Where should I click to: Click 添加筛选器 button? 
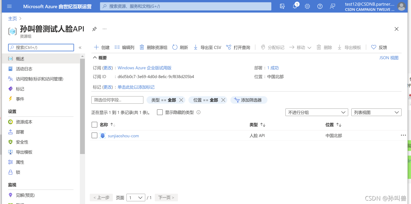(249, 100)
